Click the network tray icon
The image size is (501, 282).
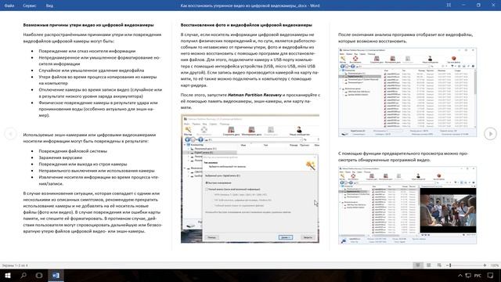click(x=468, y=275)
